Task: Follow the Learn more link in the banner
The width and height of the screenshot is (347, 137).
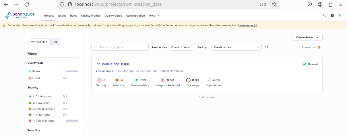Action: 247,25
